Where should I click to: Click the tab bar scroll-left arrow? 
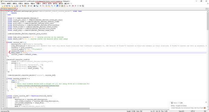[206, 9]
